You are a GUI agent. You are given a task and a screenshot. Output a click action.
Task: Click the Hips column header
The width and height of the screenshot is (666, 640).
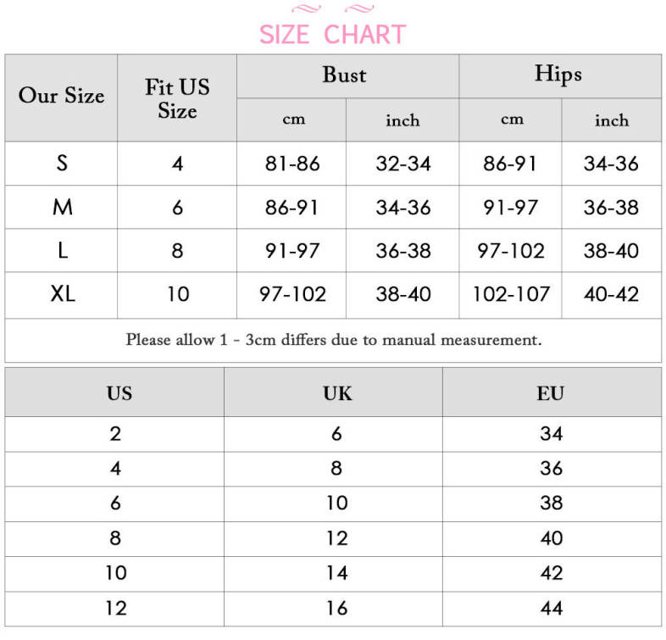(558, 75)
